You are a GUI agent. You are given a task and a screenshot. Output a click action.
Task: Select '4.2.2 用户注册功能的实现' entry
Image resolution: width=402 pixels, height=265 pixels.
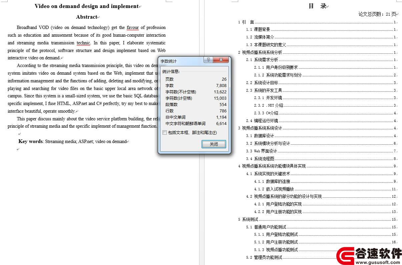(x=325, y=212)
